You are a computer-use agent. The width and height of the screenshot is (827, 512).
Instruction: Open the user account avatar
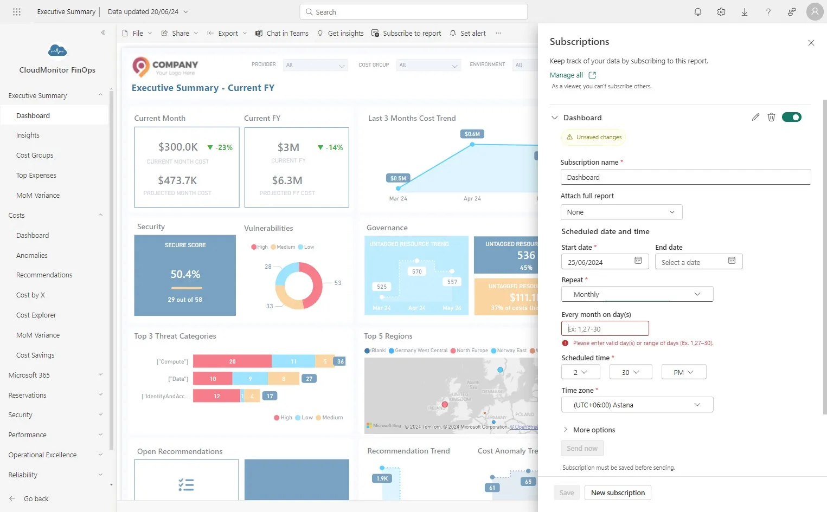click(x=815, y=12)
